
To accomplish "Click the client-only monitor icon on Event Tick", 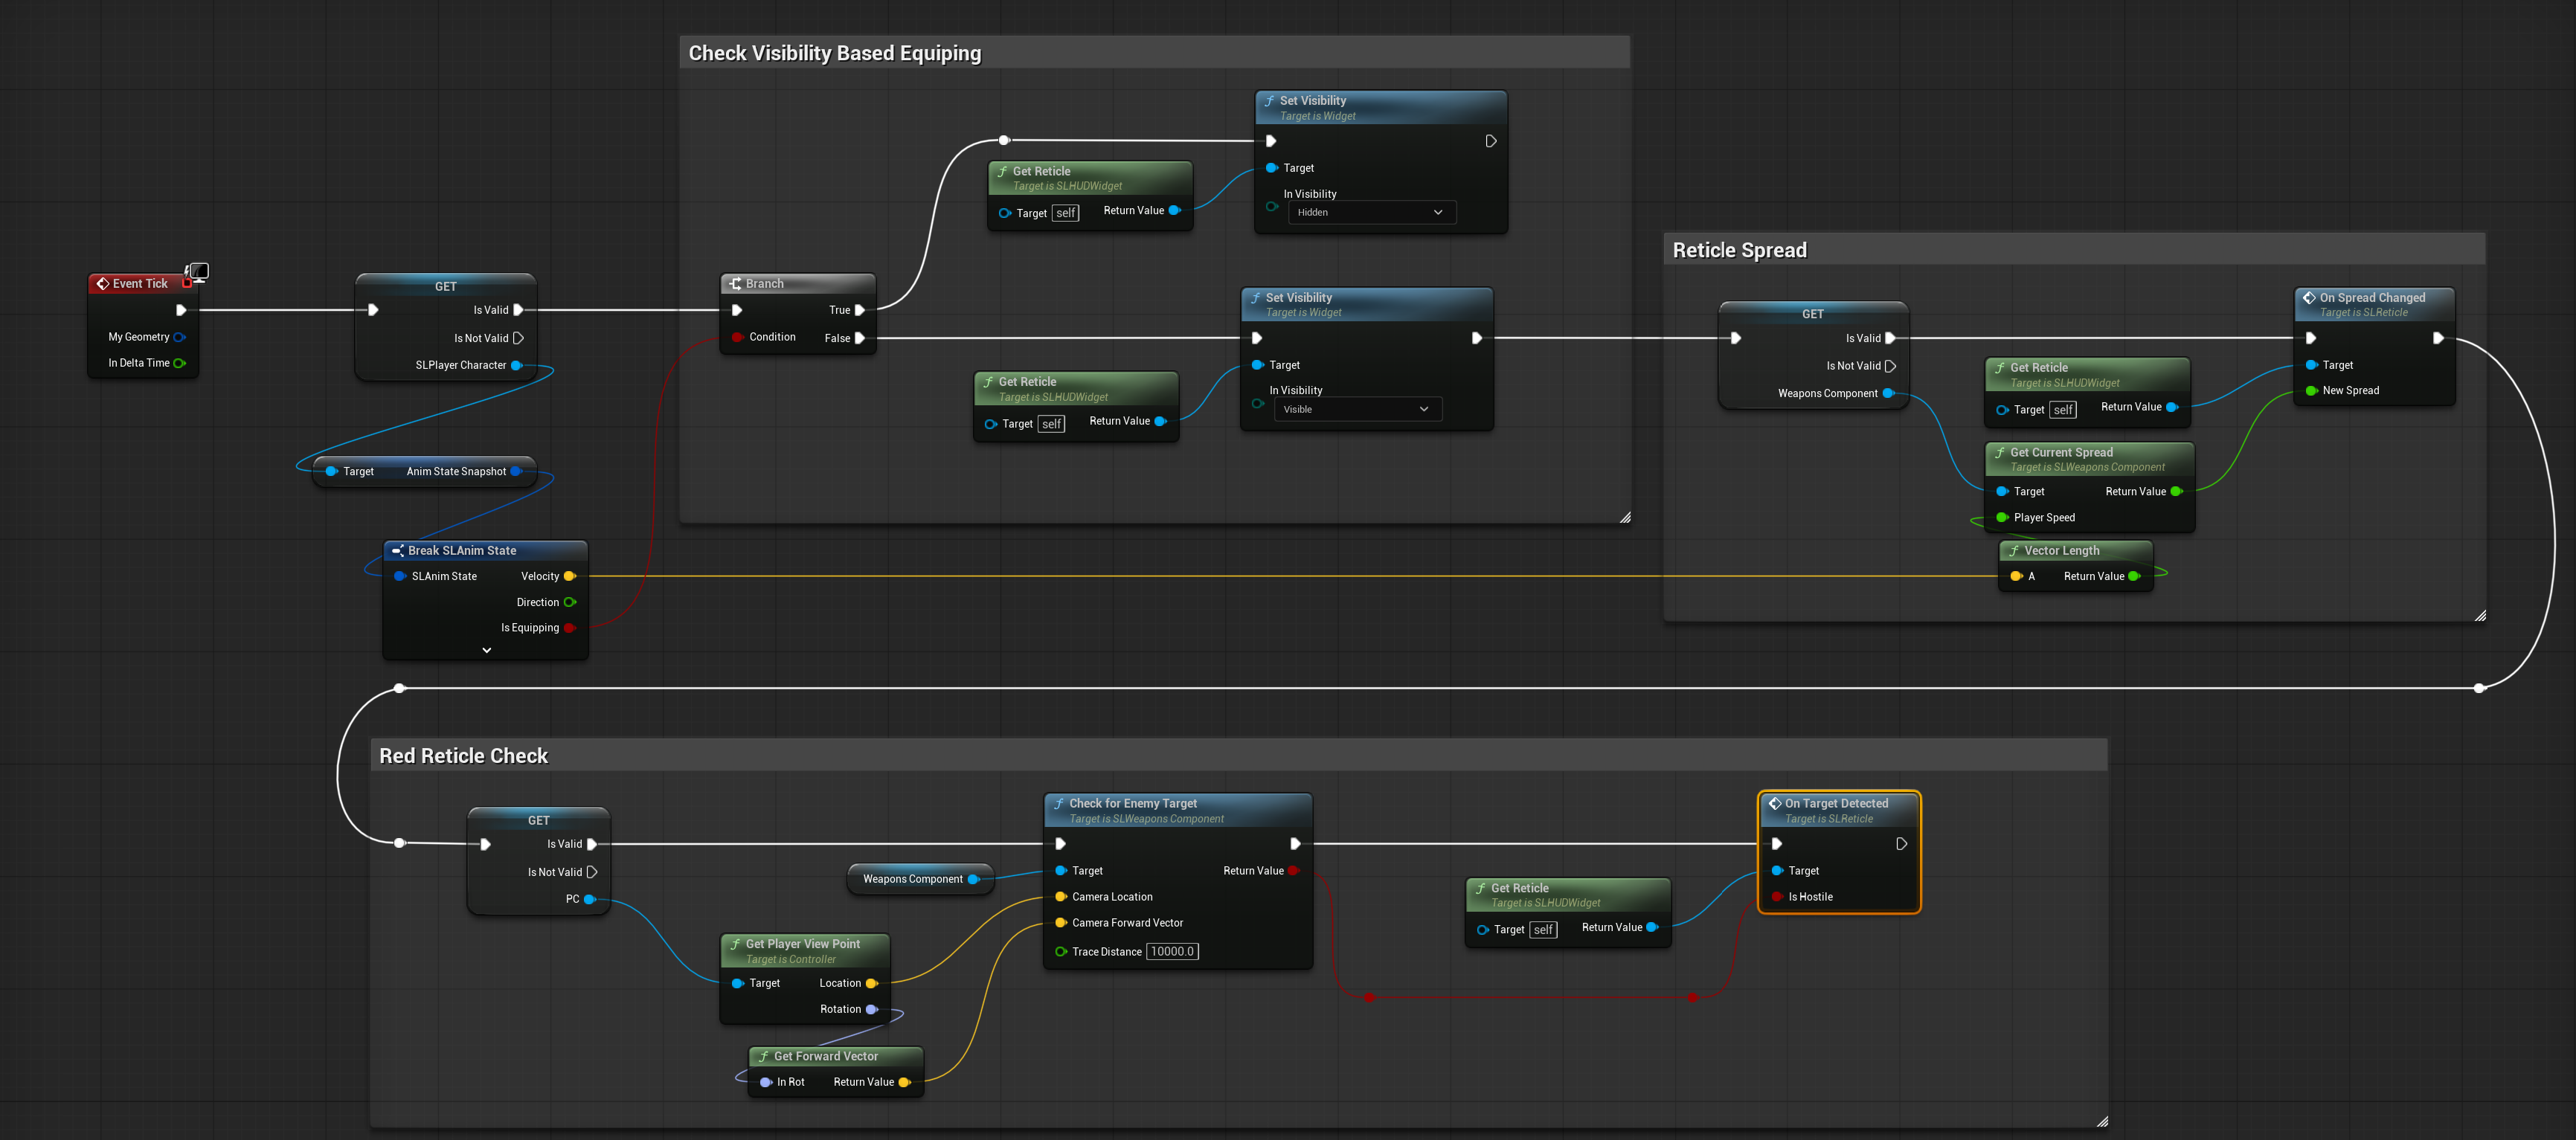I will click(x=199, y=271).
